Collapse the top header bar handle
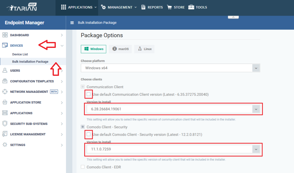 point(233,17)
